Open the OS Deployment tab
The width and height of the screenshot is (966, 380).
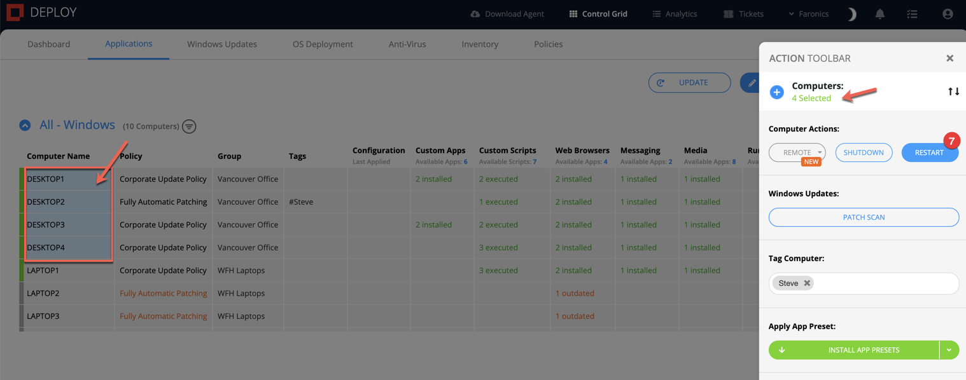coord(323,44)
